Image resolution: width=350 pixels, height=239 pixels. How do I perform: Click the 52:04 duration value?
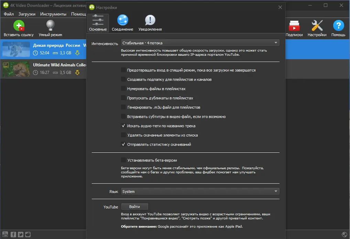[44, 53]
